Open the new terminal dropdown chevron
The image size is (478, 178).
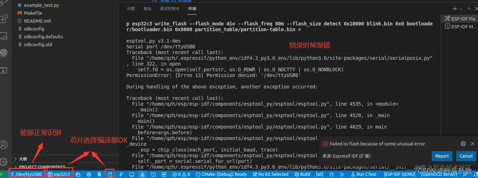pos(461,9)
